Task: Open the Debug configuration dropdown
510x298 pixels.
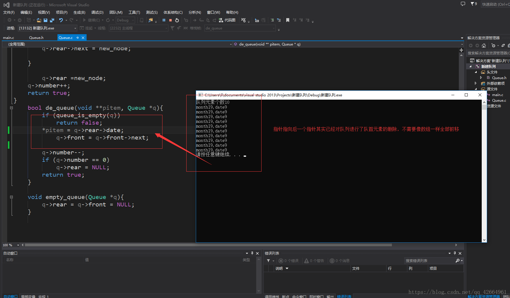Action: click(x=125, y=20)
